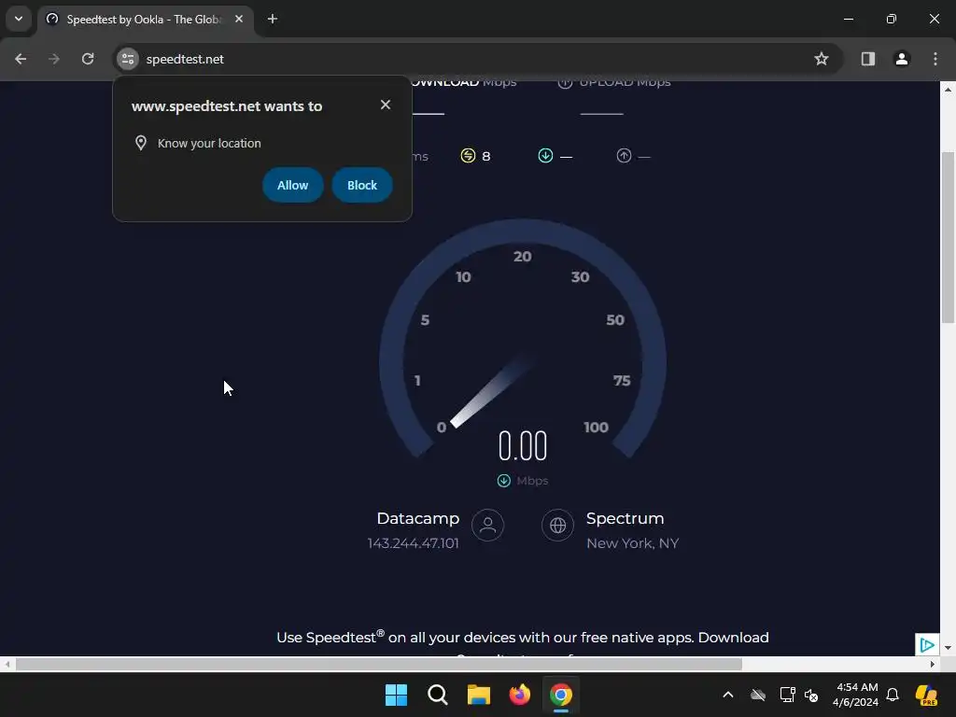Close the Speedtest by Ookla tab
The height and width of the screenshot is (717, 956).
239,19
